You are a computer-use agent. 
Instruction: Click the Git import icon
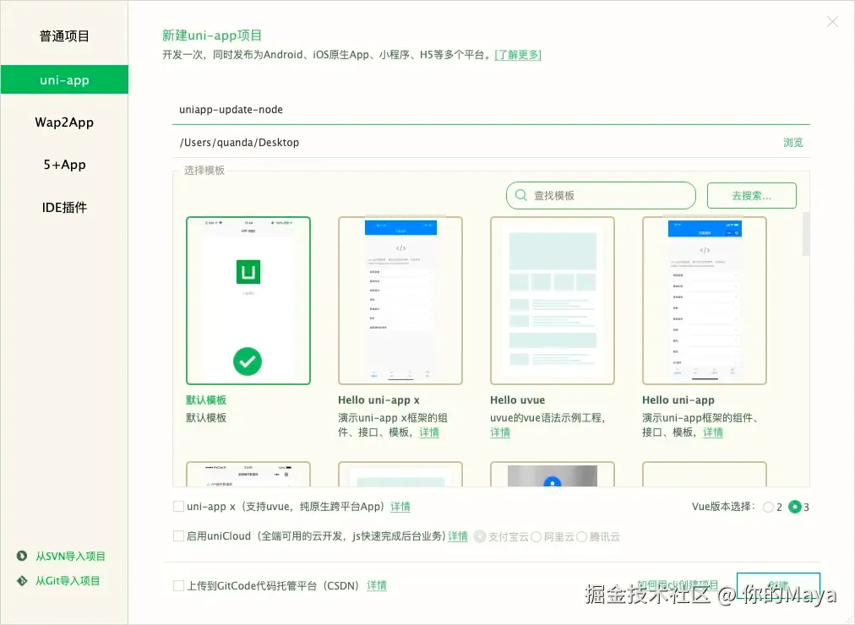point(22,581)
